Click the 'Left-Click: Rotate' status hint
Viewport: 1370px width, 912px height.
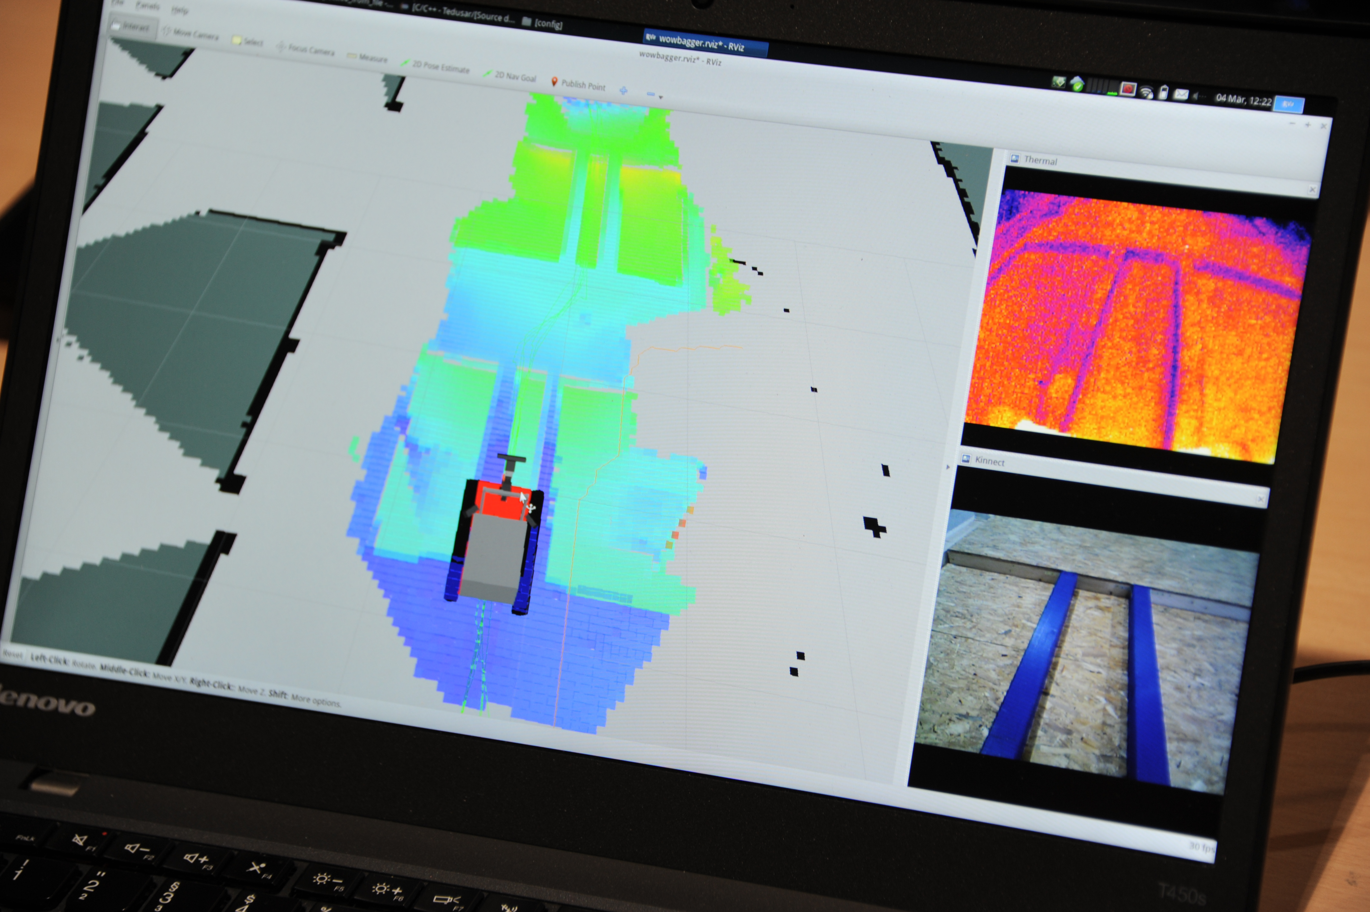[63, 661]
